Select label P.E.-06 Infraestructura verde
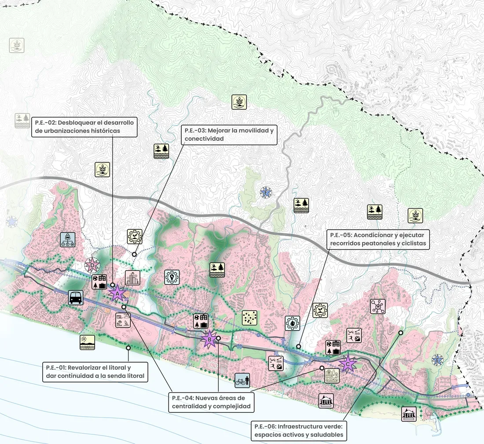484x444 pixels. click(299, 431)
